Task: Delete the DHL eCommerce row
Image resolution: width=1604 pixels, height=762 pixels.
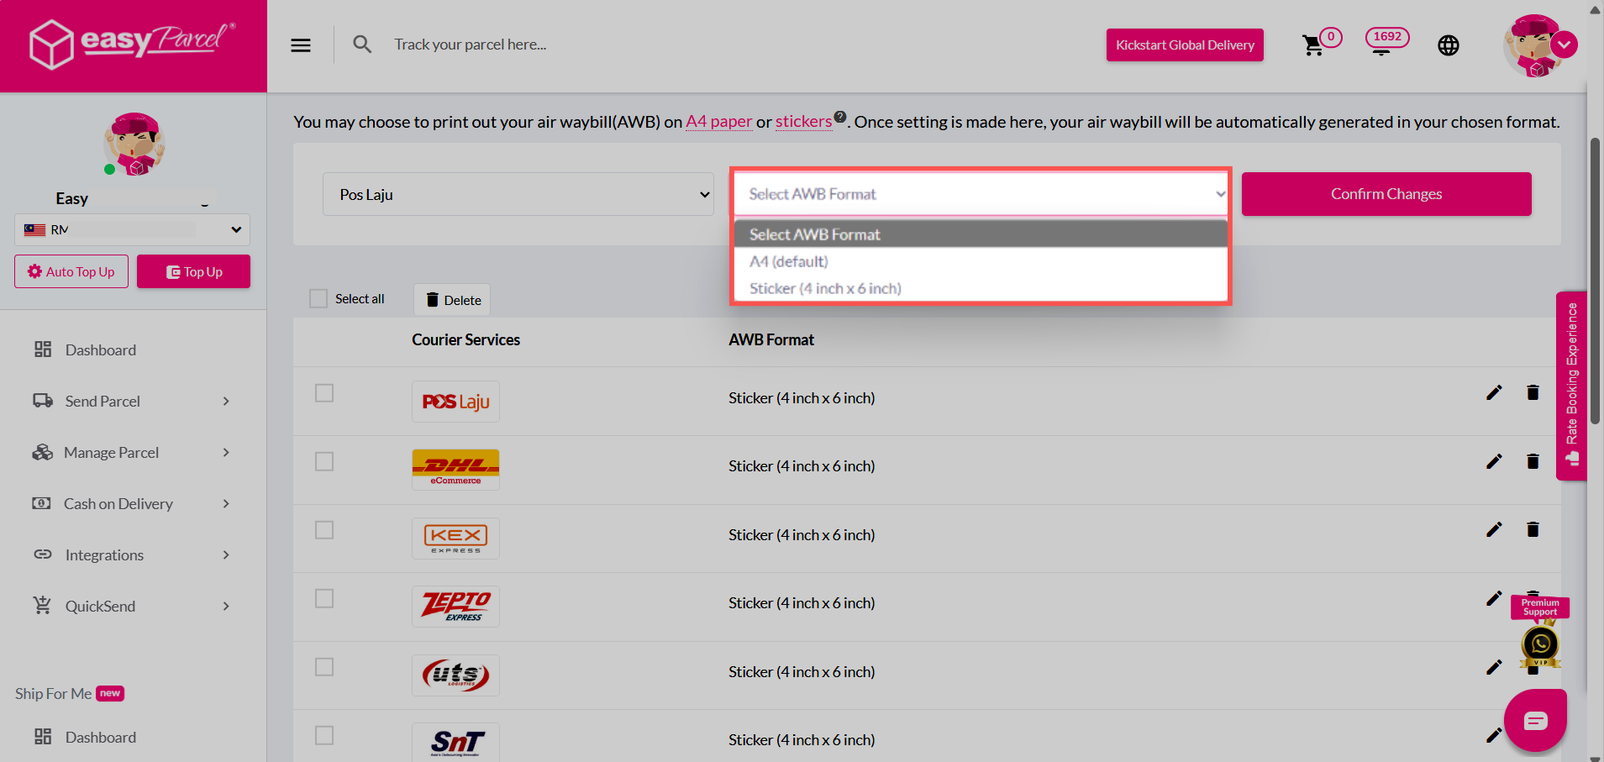Action: click(x=1533, y=461)
